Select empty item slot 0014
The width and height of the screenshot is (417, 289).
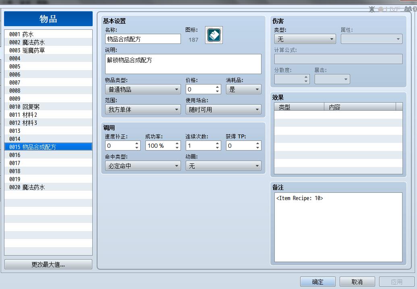48,138
